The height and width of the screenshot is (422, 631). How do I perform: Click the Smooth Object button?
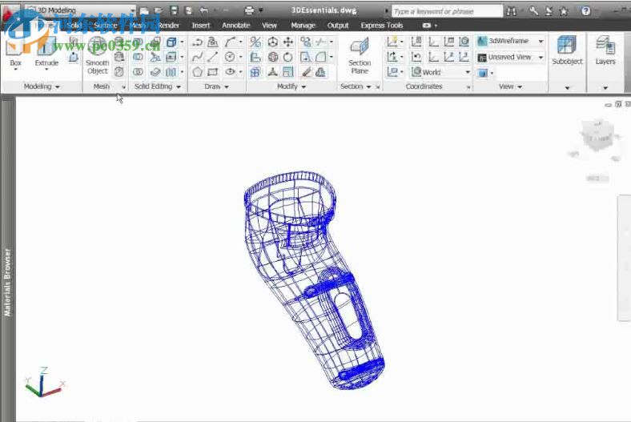(x=98, y=55)
